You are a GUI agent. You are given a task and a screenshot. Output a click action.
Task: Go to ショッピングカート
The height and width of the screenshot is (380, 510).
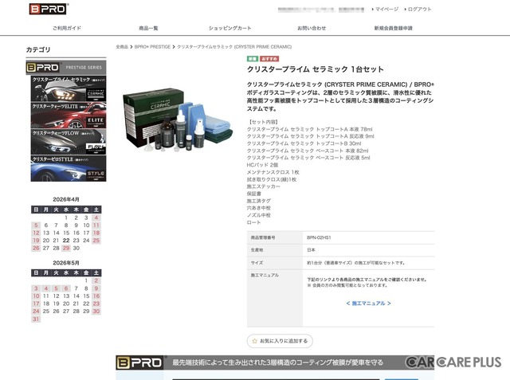tap(230, 28)
